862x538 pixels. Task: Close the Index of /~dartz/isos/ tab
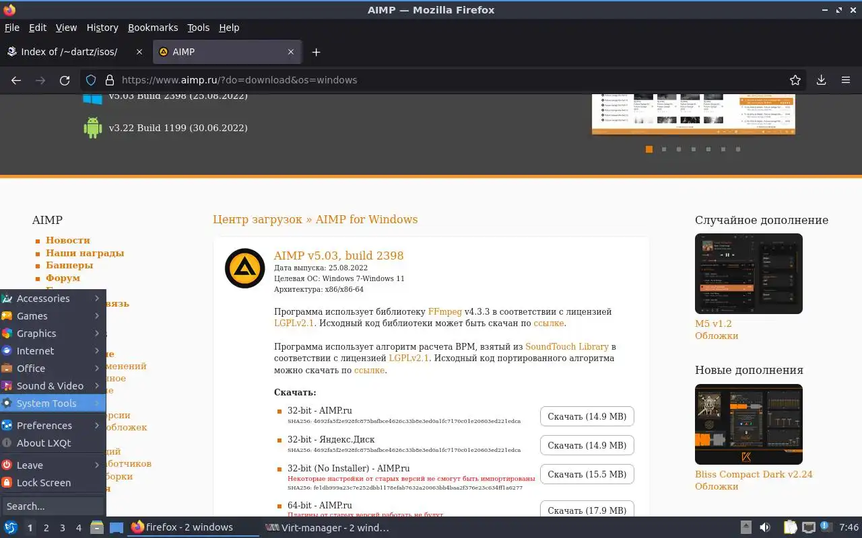[x=139, y=52]
